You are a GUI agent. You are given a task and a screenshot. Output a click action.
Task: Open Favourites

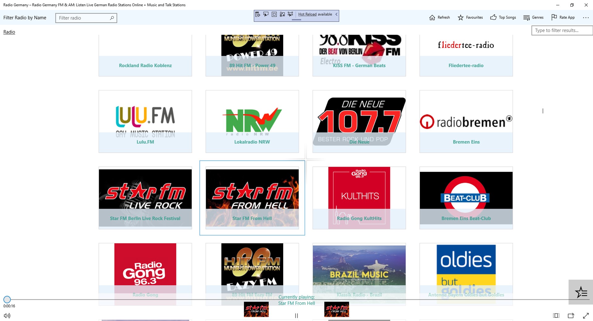[470, 18]
